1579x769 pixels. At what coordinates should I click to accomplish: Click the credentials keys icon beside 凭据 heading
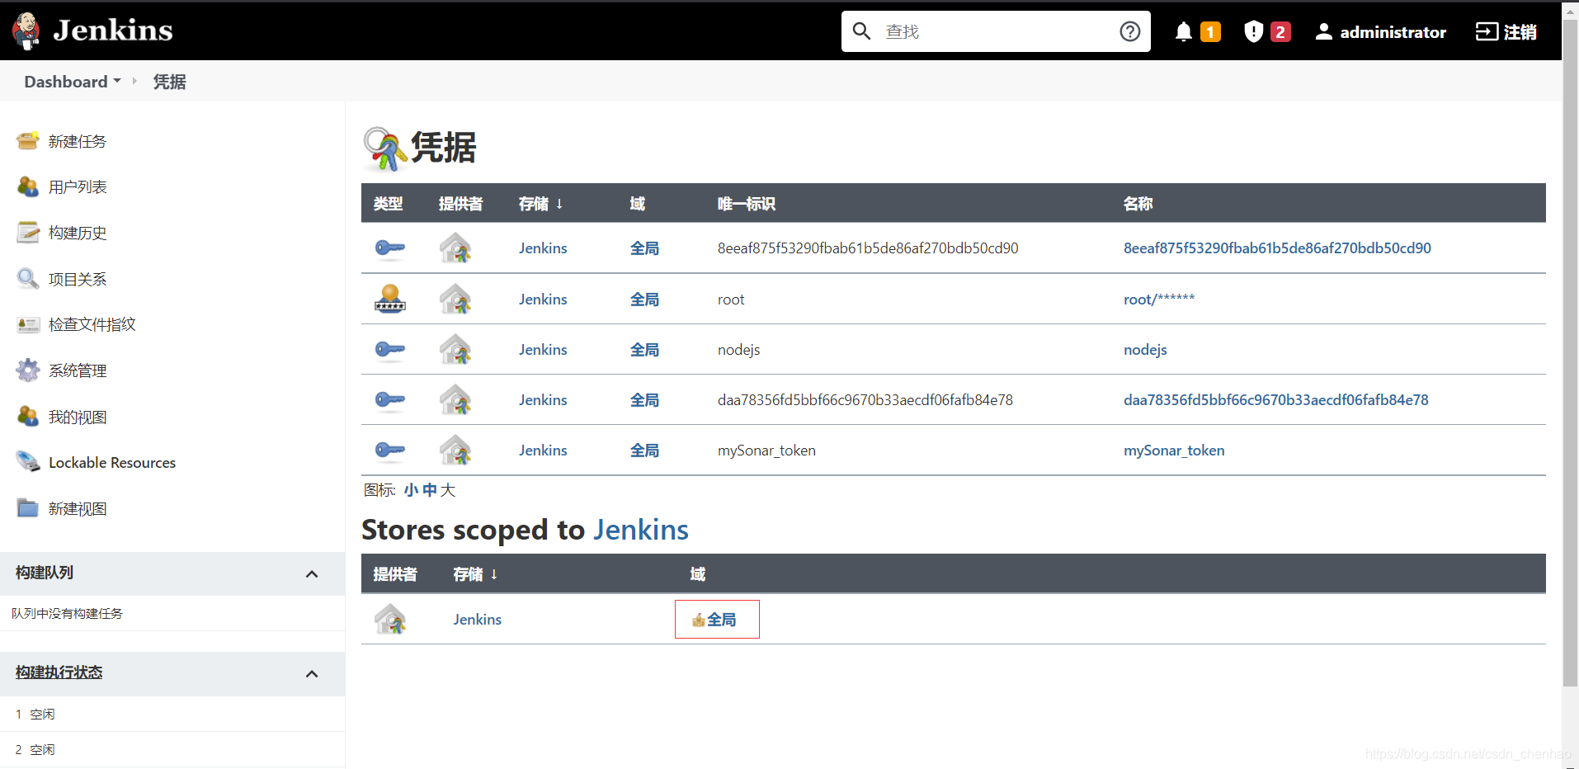click(x=385, y=149)
